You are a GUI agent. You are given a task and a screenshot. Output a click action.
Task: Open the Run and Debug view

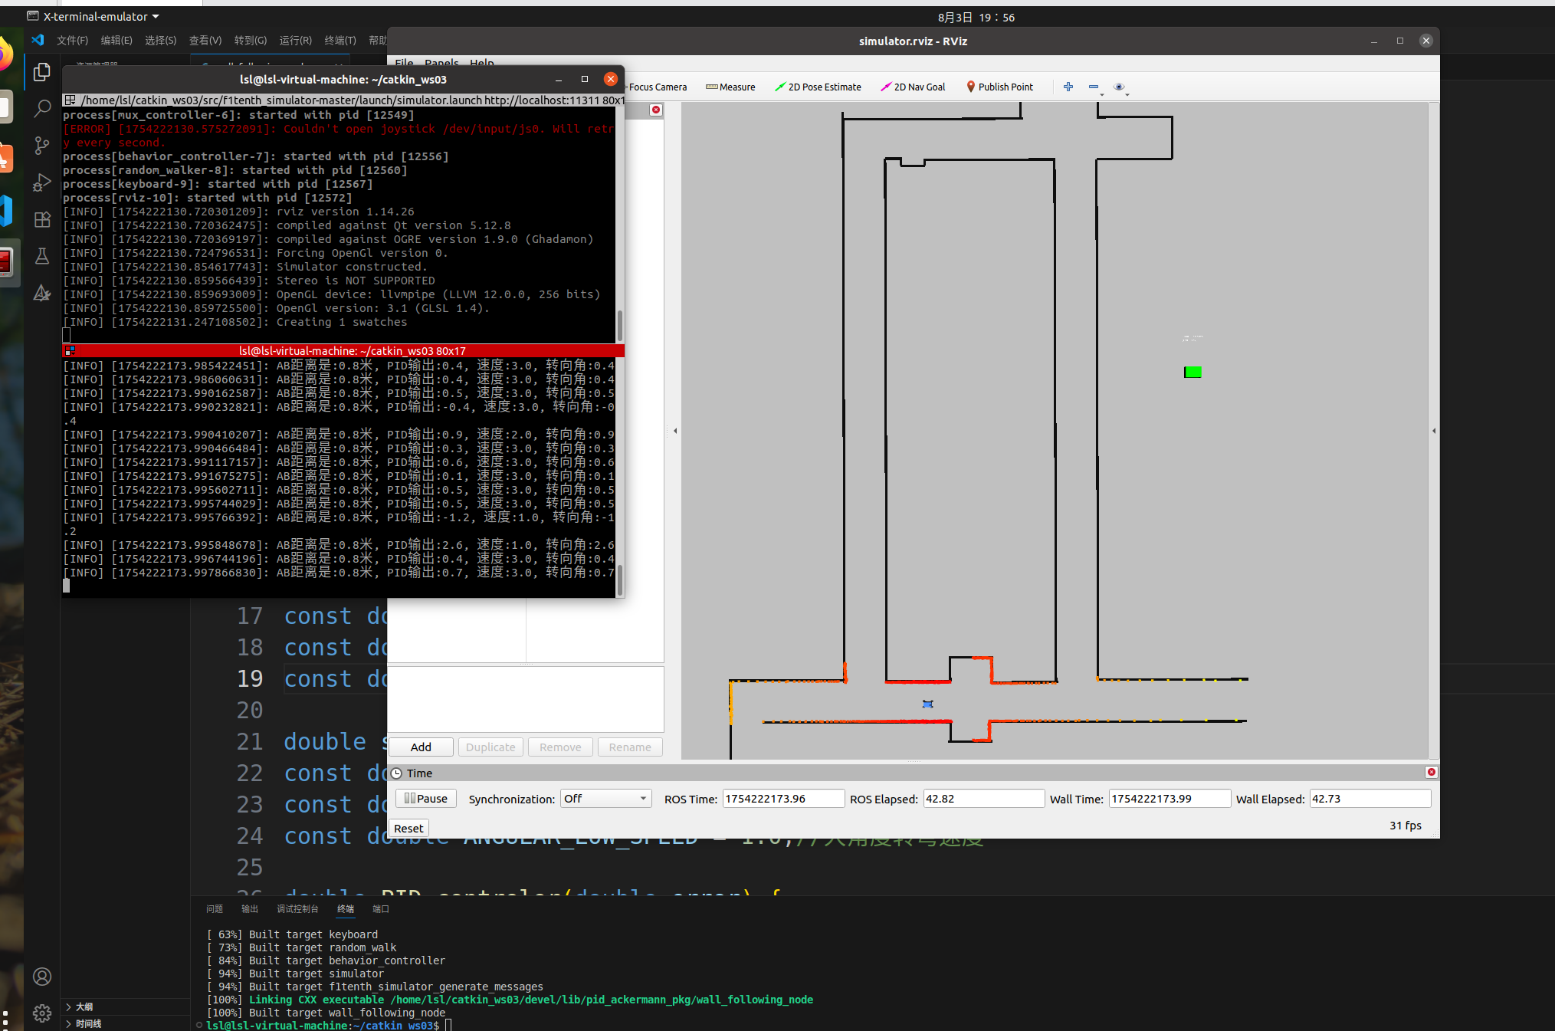tap(42, 182)
